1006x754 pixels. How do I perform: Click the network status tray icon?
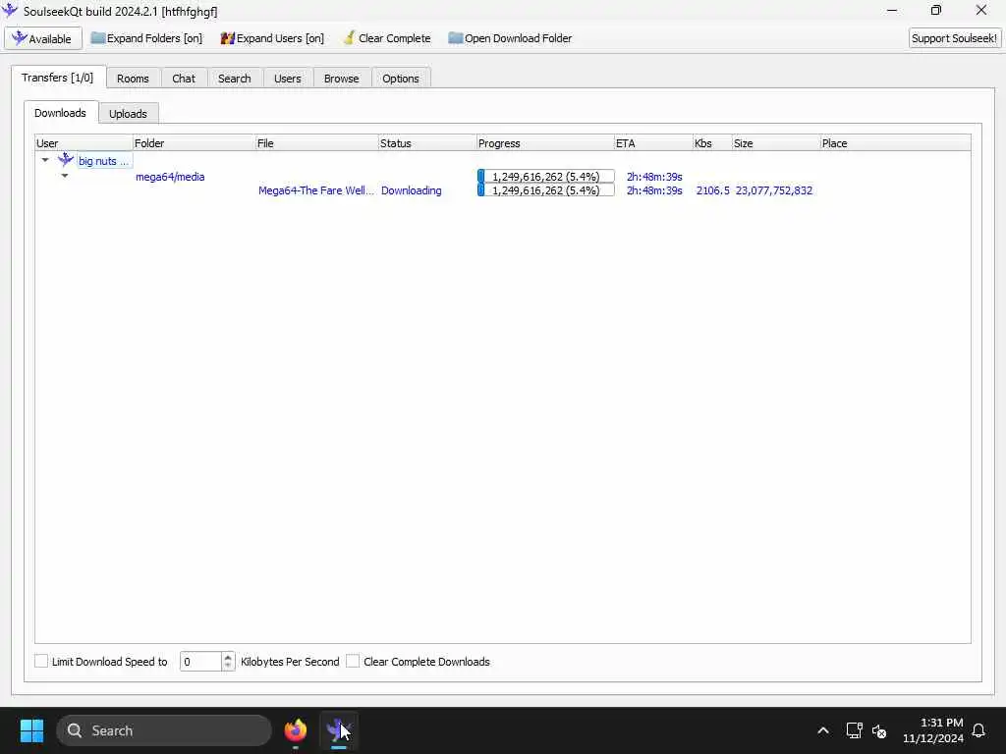click(x=854, y=730)
